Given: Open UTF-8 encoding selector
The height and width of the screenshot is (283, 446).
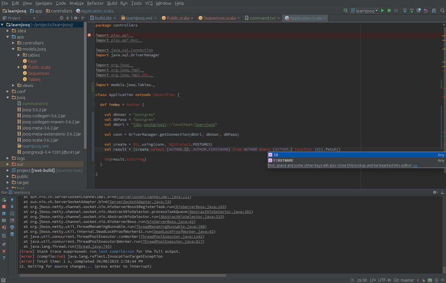Looking at the screenshot, I should 384,280.
